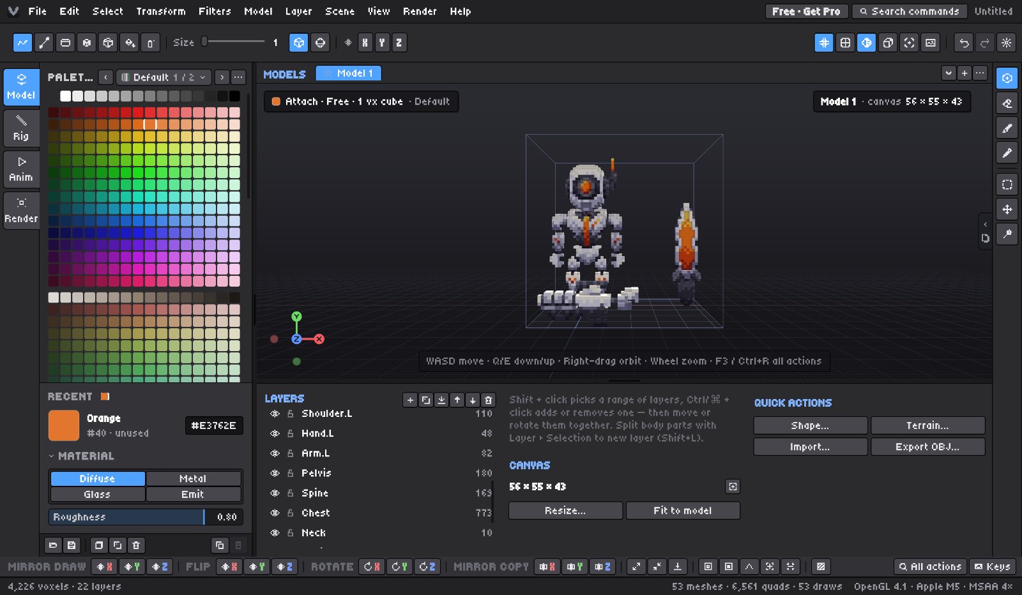
Task: Click the Export OBJ button
Action: 927,447
